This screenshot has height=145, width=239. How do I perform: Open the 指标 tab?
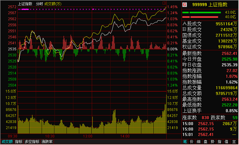(19, 142)
